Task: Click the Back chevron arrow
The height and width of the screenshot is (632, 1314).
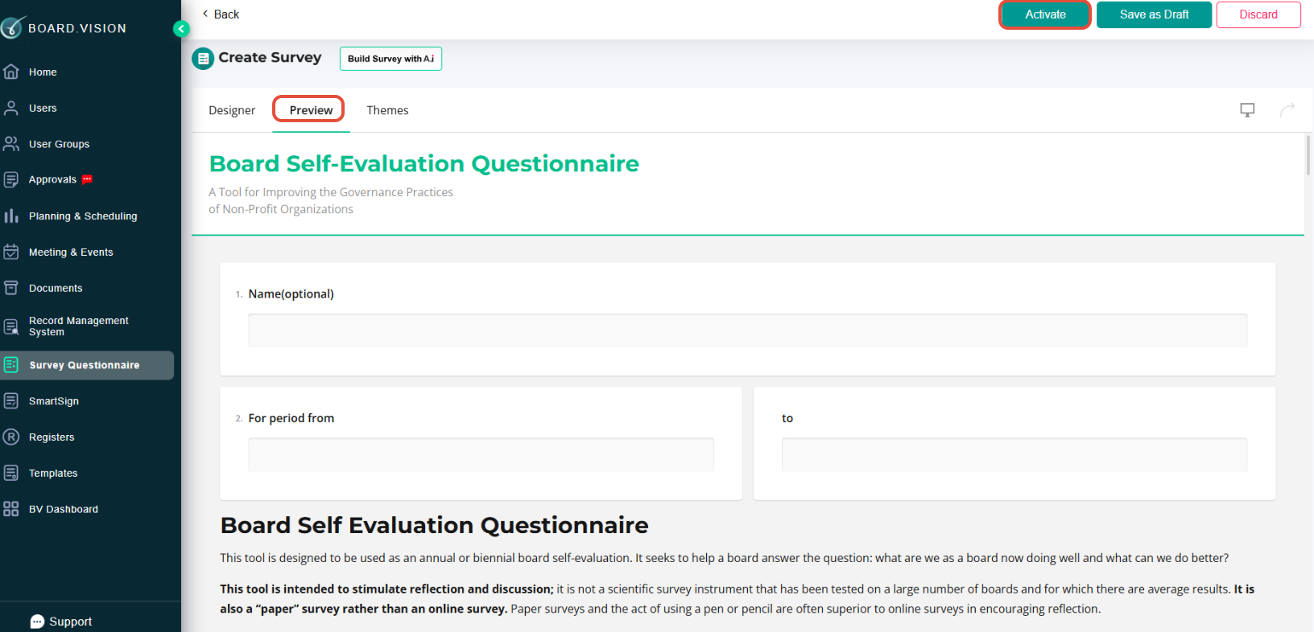Action: tap(205, 14)
